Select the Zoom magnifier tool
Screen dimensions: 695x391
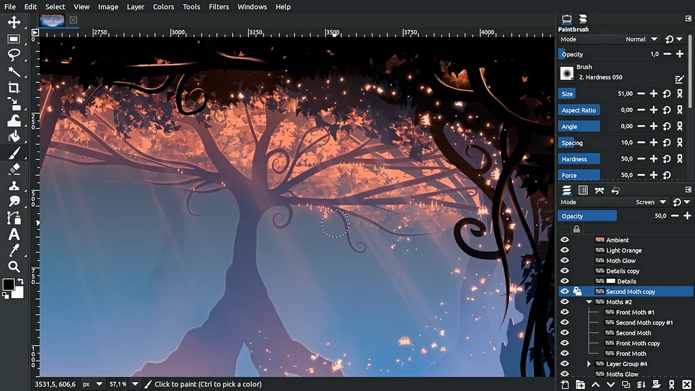tap(14, 267)
